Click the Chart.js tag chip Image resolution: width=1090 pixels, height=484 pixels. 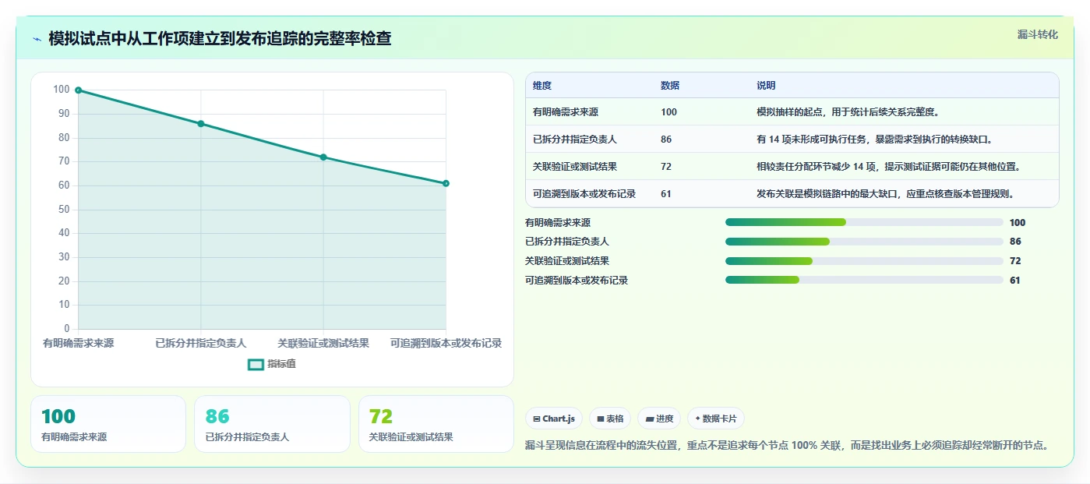554,419
